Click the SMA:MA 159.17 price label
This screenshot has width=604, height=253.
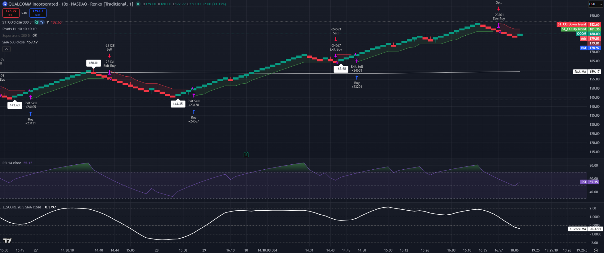click(587, 72)
